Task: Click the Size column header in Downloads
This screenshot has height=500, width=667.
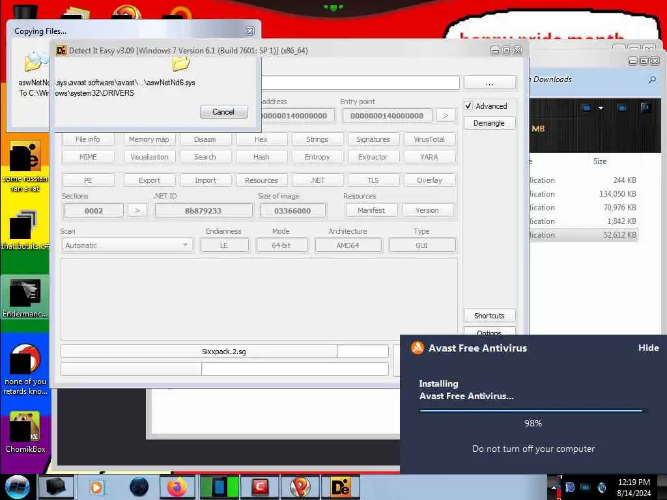Action: click(600, 161)
